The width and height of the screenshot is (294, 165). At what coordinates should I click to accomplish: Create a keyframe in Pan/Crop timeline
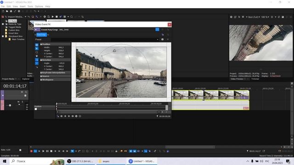pos(76,116)
